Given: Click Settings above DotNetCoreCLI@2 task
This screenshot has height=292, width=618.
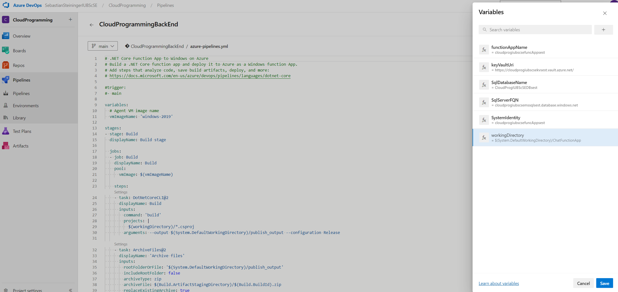Looking at the screenshot, I should coord(121,192).
